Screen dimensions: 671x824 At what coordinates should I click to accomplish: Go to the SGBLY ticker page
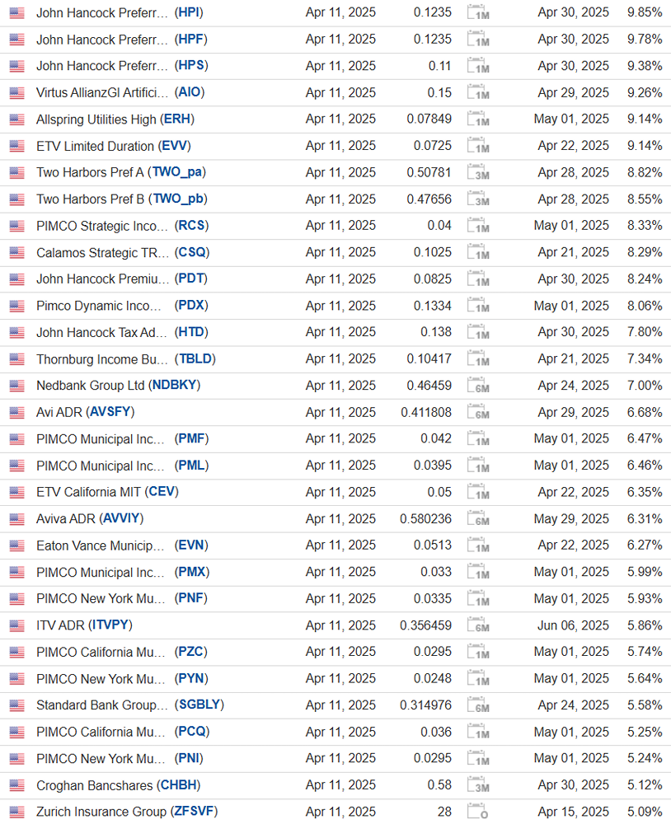tap(199, 705)
